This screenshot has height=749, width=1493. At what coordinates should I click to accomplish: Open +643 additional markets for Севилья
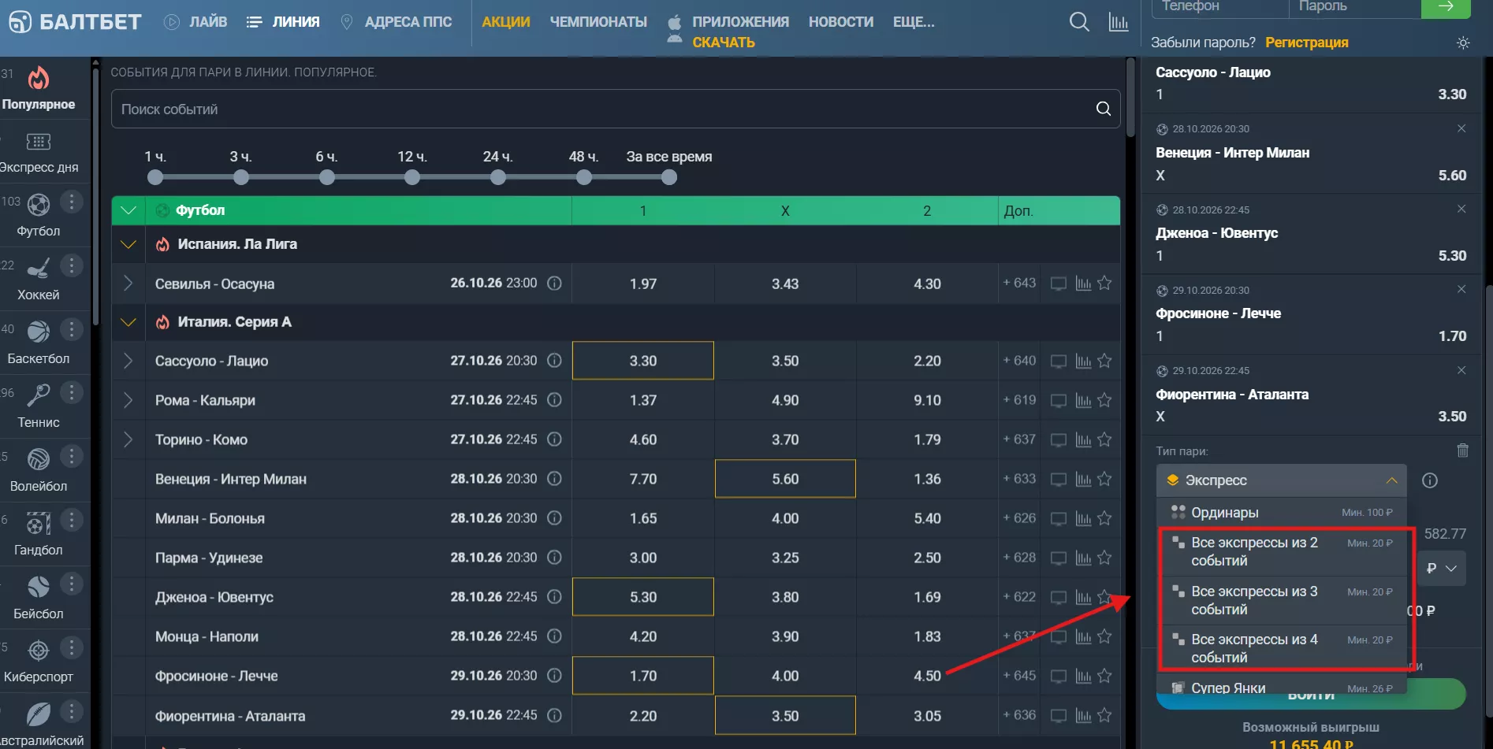click(1018, 283)
